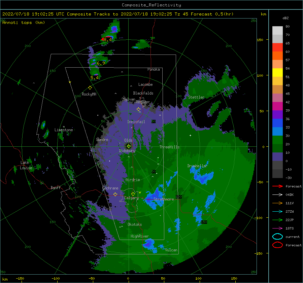Click the green 22JP arrow in legend

click(277, 220)
